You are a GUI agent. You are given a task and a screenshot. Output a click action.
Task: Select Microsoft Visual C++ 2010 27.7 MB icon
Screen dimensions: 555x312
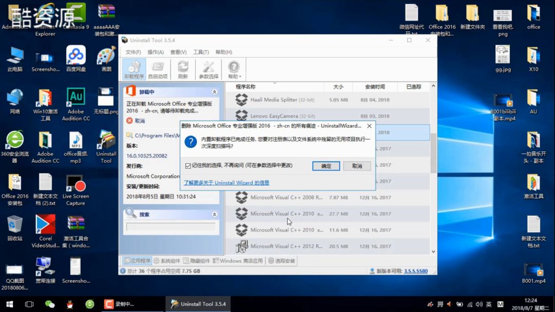[242, 214]
